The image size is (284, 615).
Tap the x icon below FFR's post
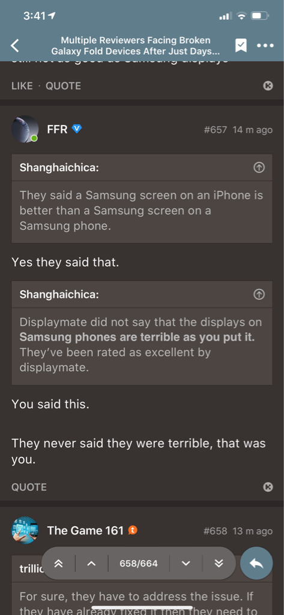[x=268, y=487]
